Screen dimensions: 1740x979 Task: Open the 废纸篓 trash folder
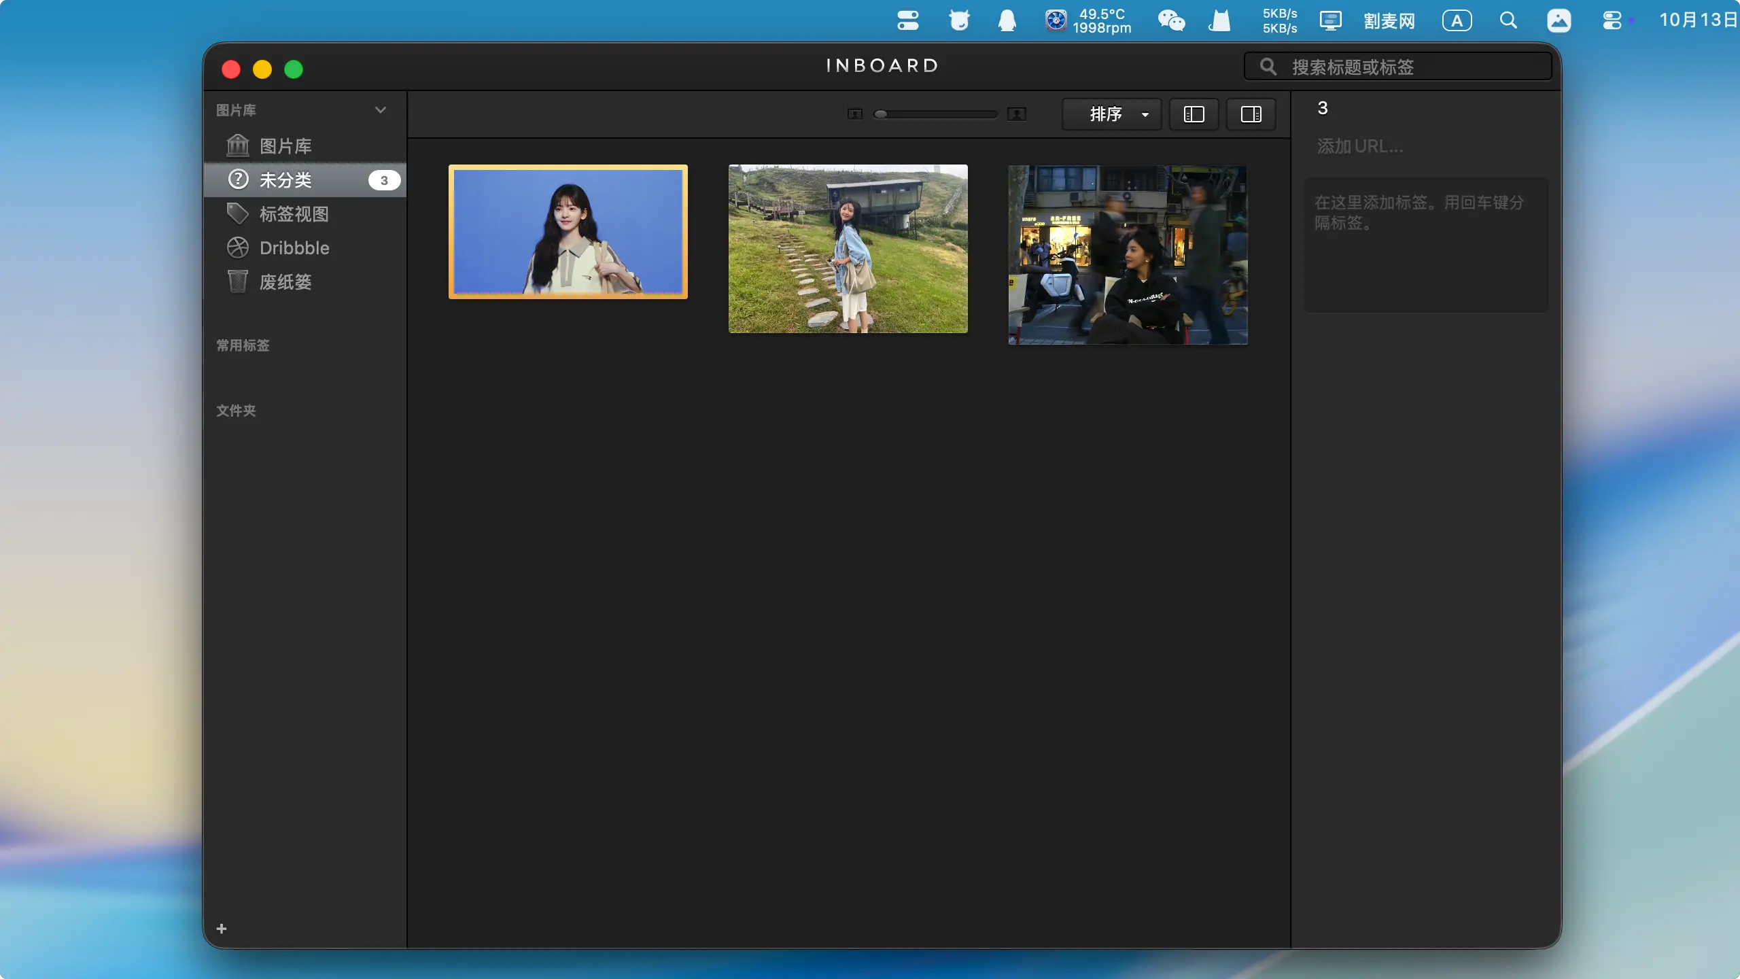tap(285, 282)
